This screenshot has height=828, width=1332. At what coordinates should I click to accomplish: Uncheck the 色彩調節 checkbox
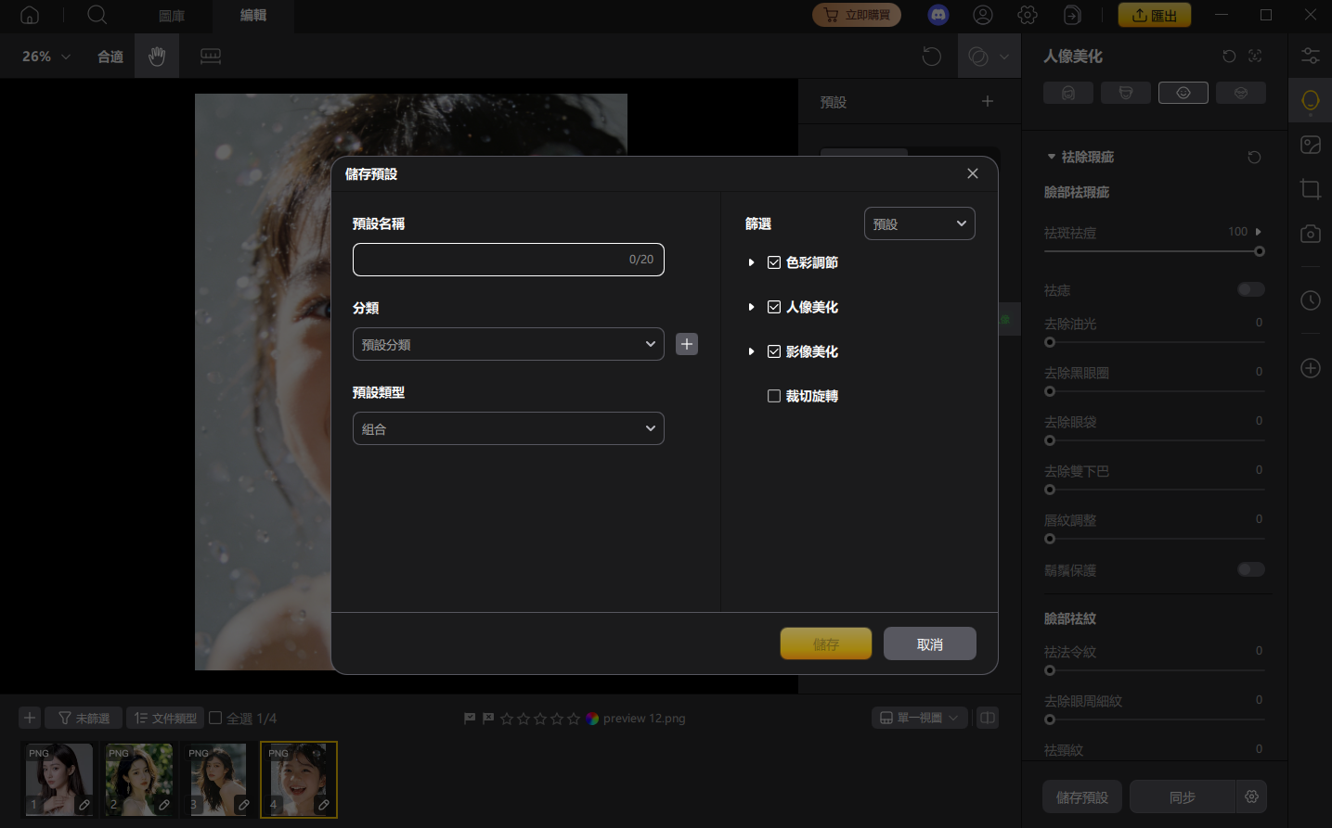coord(774,262)
